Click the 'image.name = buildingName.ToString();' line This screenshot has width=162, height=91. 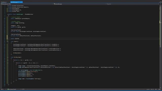30,79
